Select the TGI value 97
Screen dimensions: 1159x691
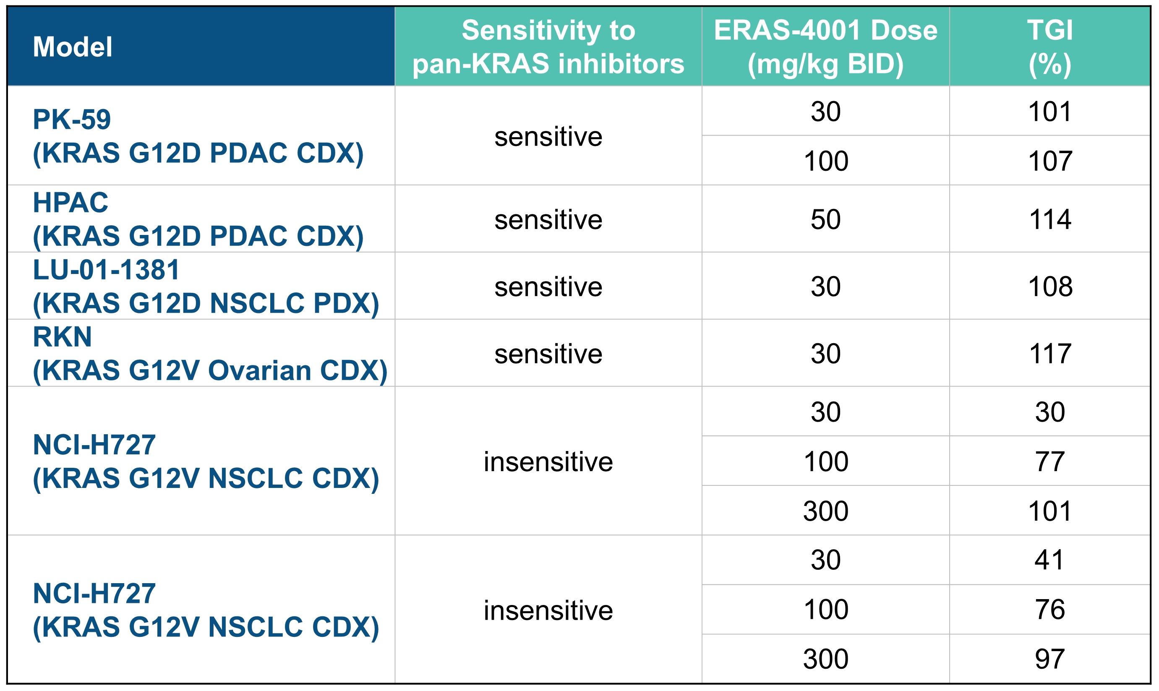tap(1049, 659)
